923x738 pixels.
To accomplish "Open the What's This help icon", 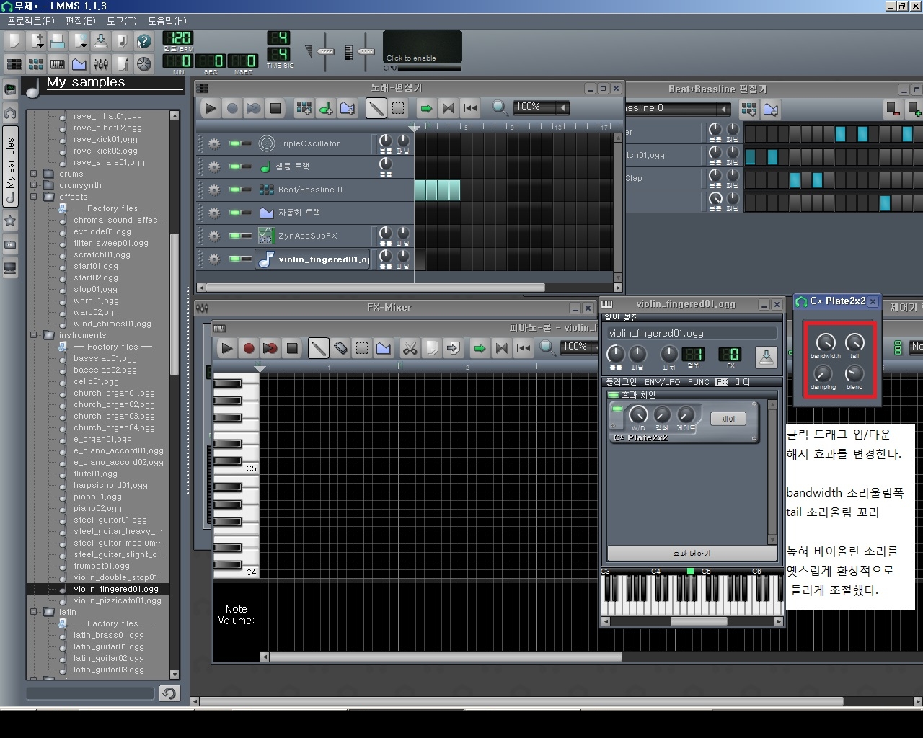I will 144,40.
